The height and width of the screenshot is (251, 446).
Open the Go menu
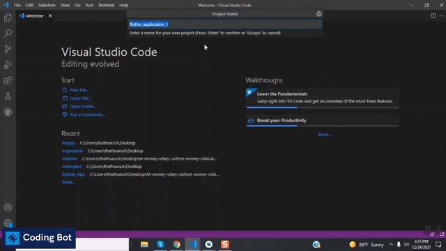(x=77, y=5)
